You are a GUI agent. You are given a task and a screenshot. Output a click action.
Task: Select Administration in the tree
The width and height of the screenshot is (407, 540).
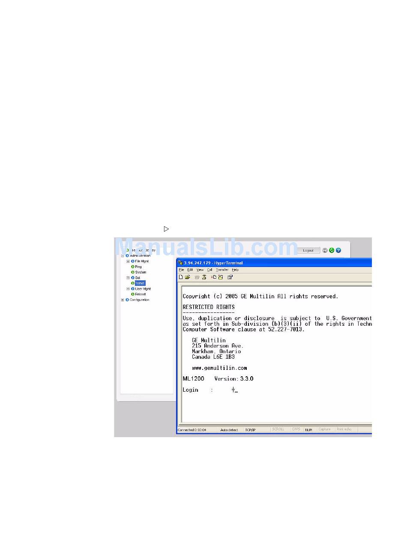(140, 256)
